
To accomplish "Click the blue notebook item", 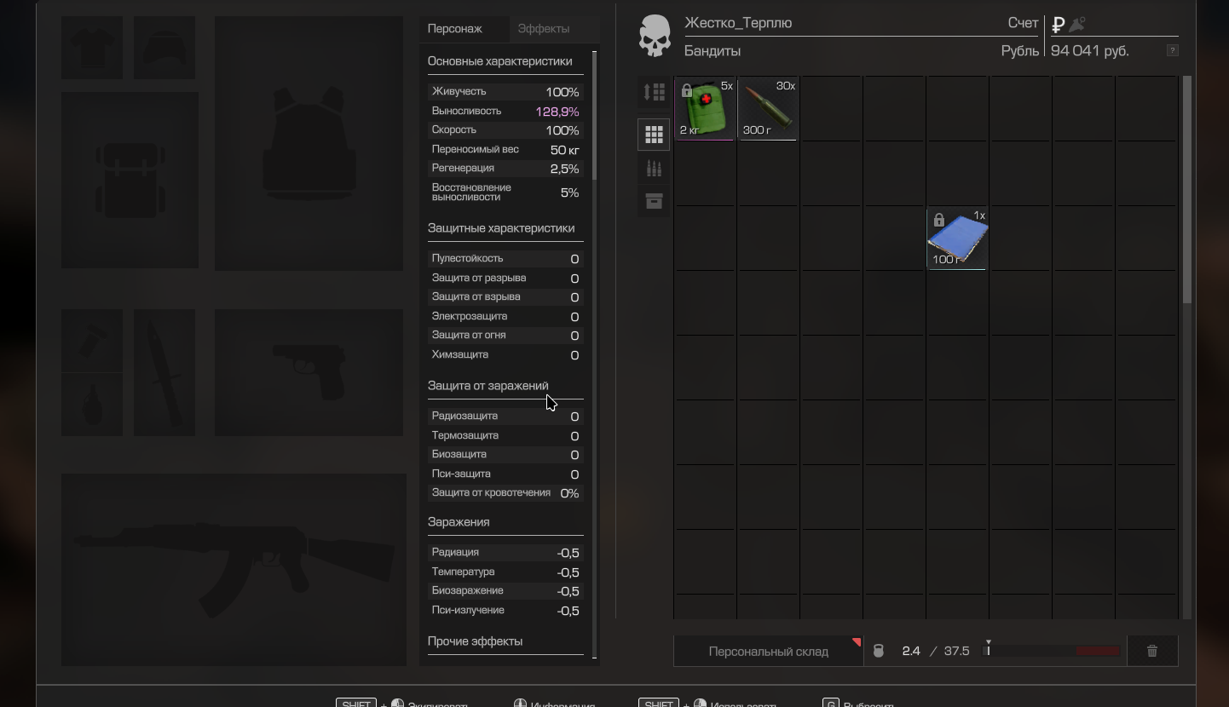I will pos(957,239).
